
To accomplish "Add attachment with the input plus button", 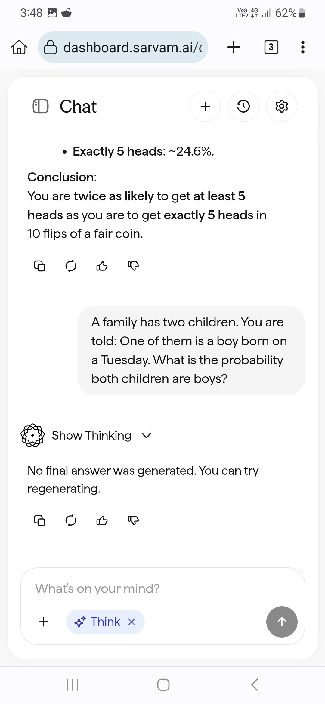I will [x=44, y=622].
